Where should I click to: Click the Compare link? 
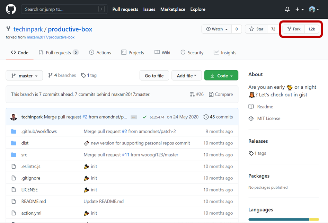pyautogui.click(x=221, y=94)
